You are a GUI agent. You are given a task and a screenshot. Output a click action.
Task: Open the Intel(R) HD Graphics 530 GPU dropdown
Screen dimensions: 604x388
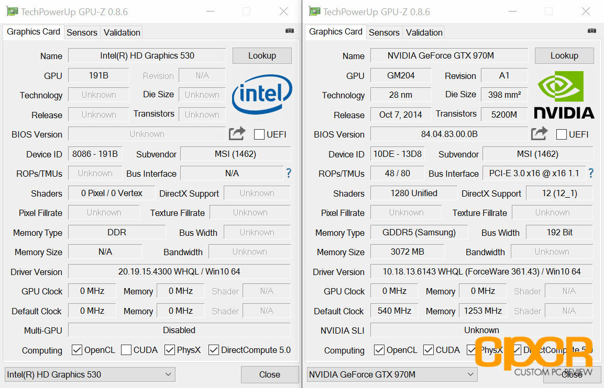[x=90, y=374]
